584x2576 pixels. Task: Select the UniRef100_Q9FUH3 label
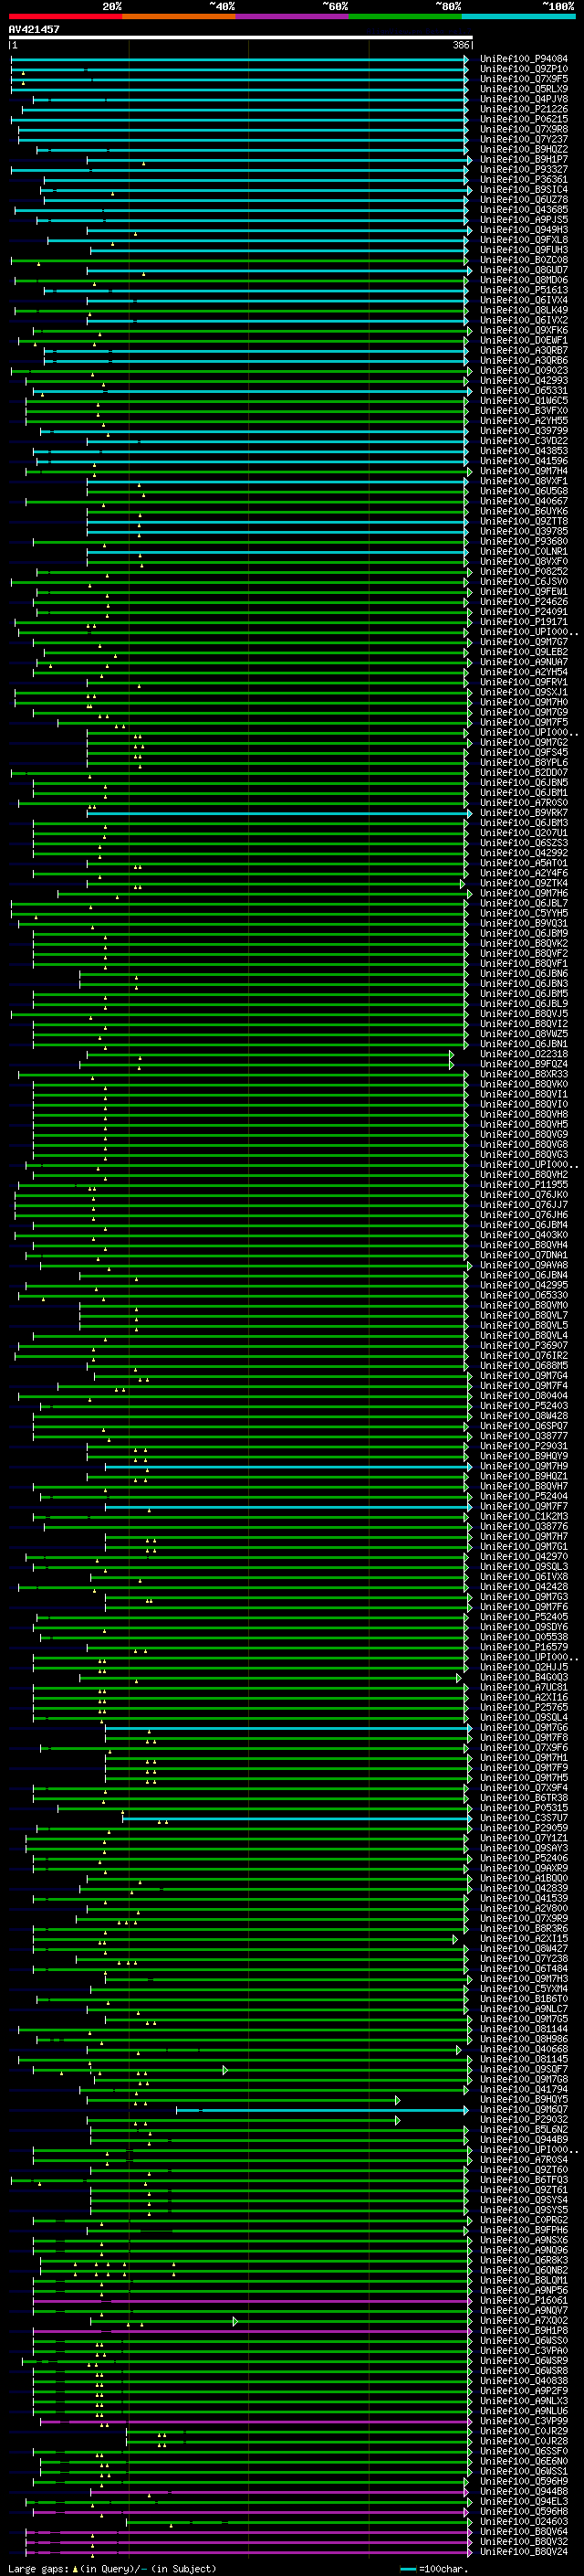click(x=524, y=250)
